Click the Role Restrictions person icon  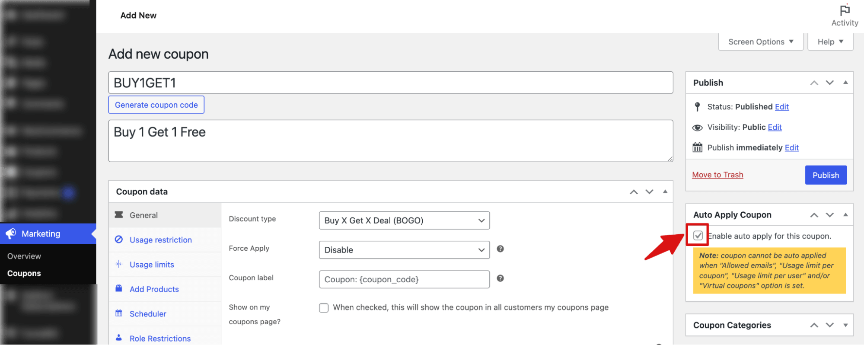(x=119, y=338)
